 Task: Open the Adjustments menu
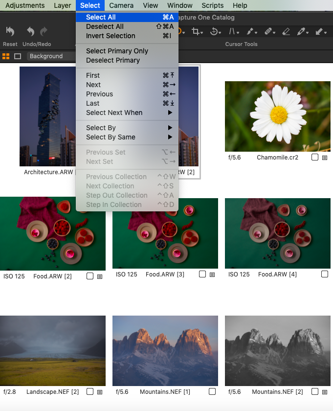pos(25,5)
